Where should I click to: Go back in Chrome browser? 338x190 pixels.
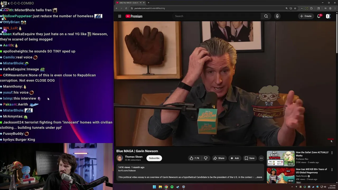116,8
